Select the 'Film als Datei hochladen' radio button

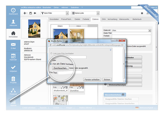[x=51, y=64]
